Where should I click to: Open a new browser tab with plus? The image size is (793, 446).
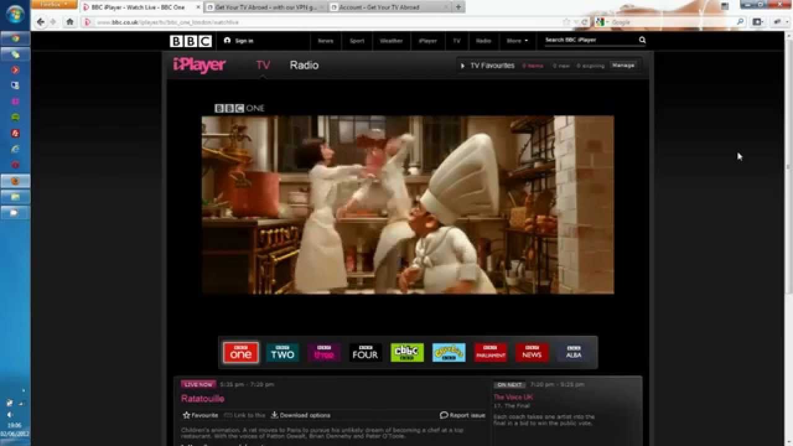458,7
